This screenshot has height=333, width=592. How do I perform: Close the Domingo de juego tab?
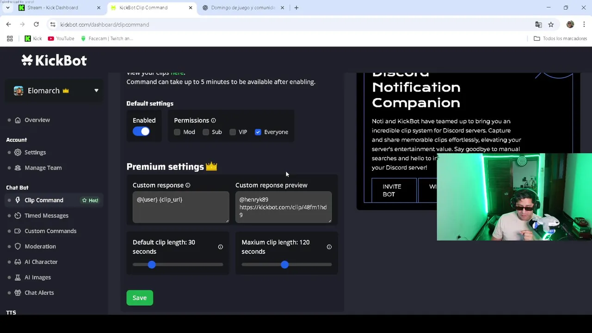click(x=283, y=8)
